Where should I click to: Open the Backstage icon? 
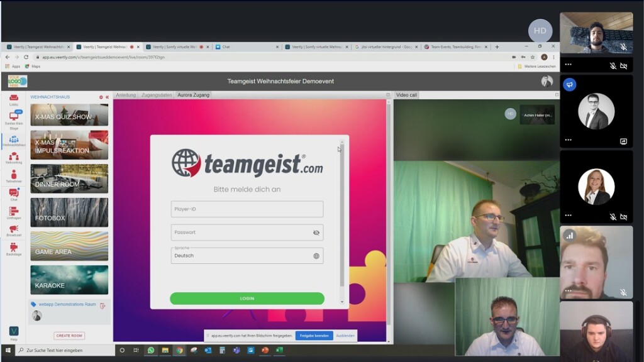(x=14, y=249)
